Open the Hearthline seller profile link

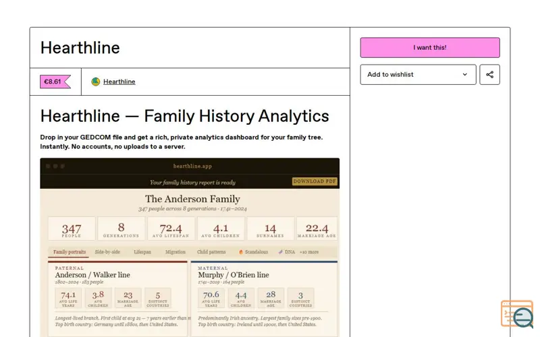[119, 82]
